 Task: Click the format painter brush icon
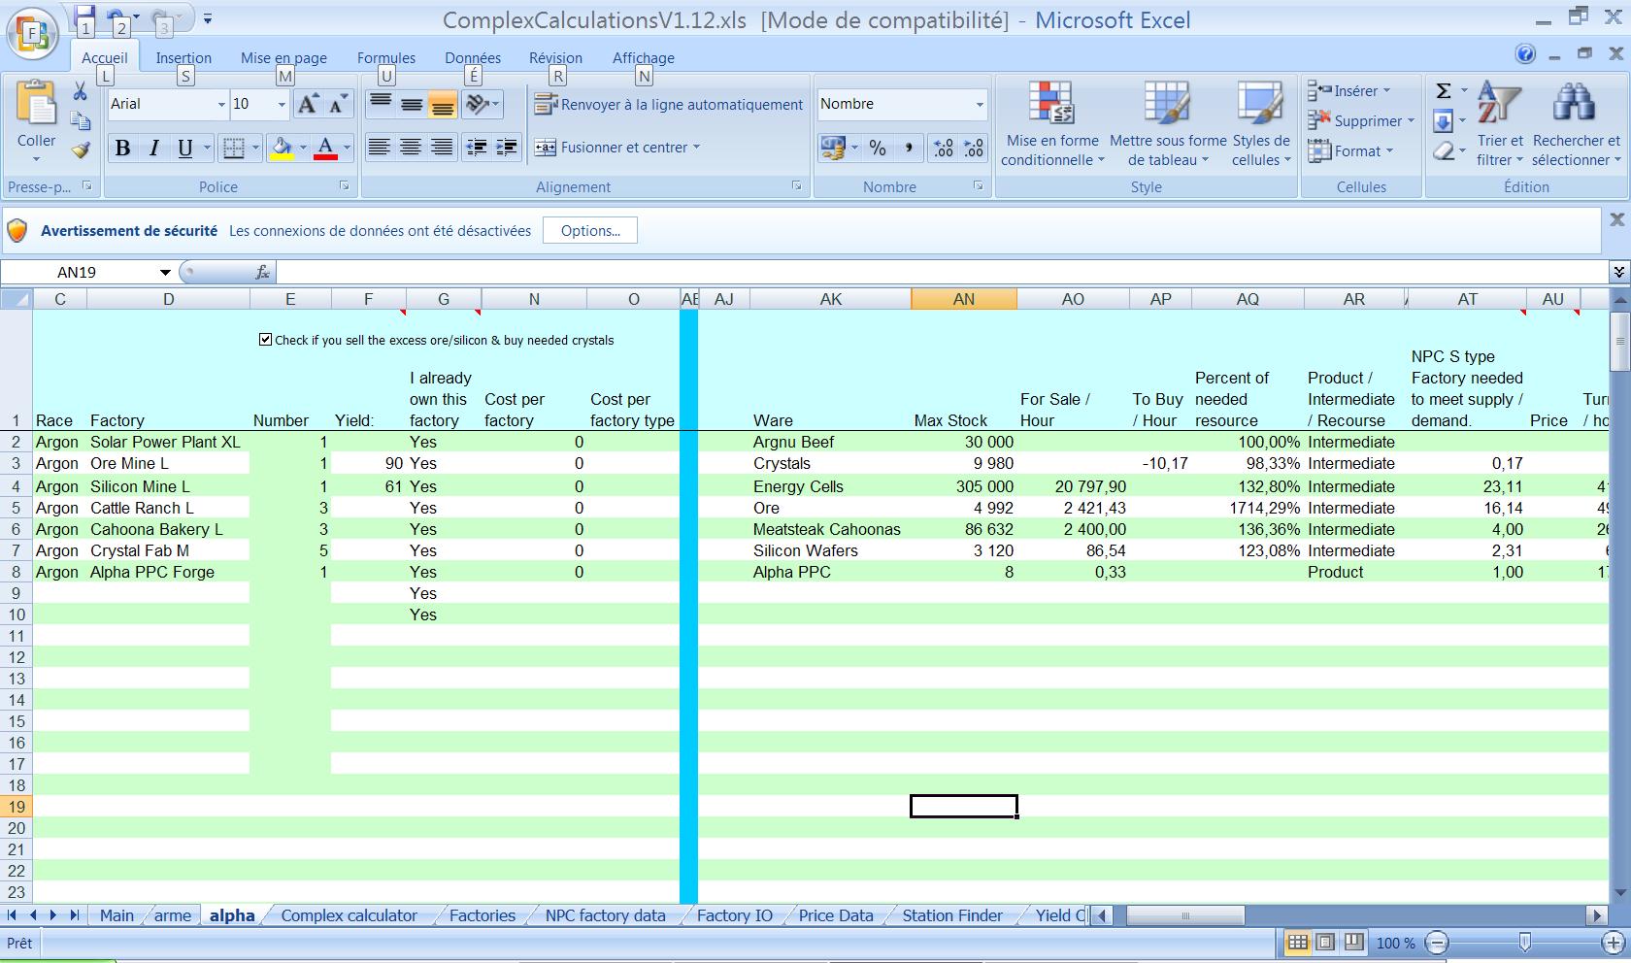[x=81, y=149]
